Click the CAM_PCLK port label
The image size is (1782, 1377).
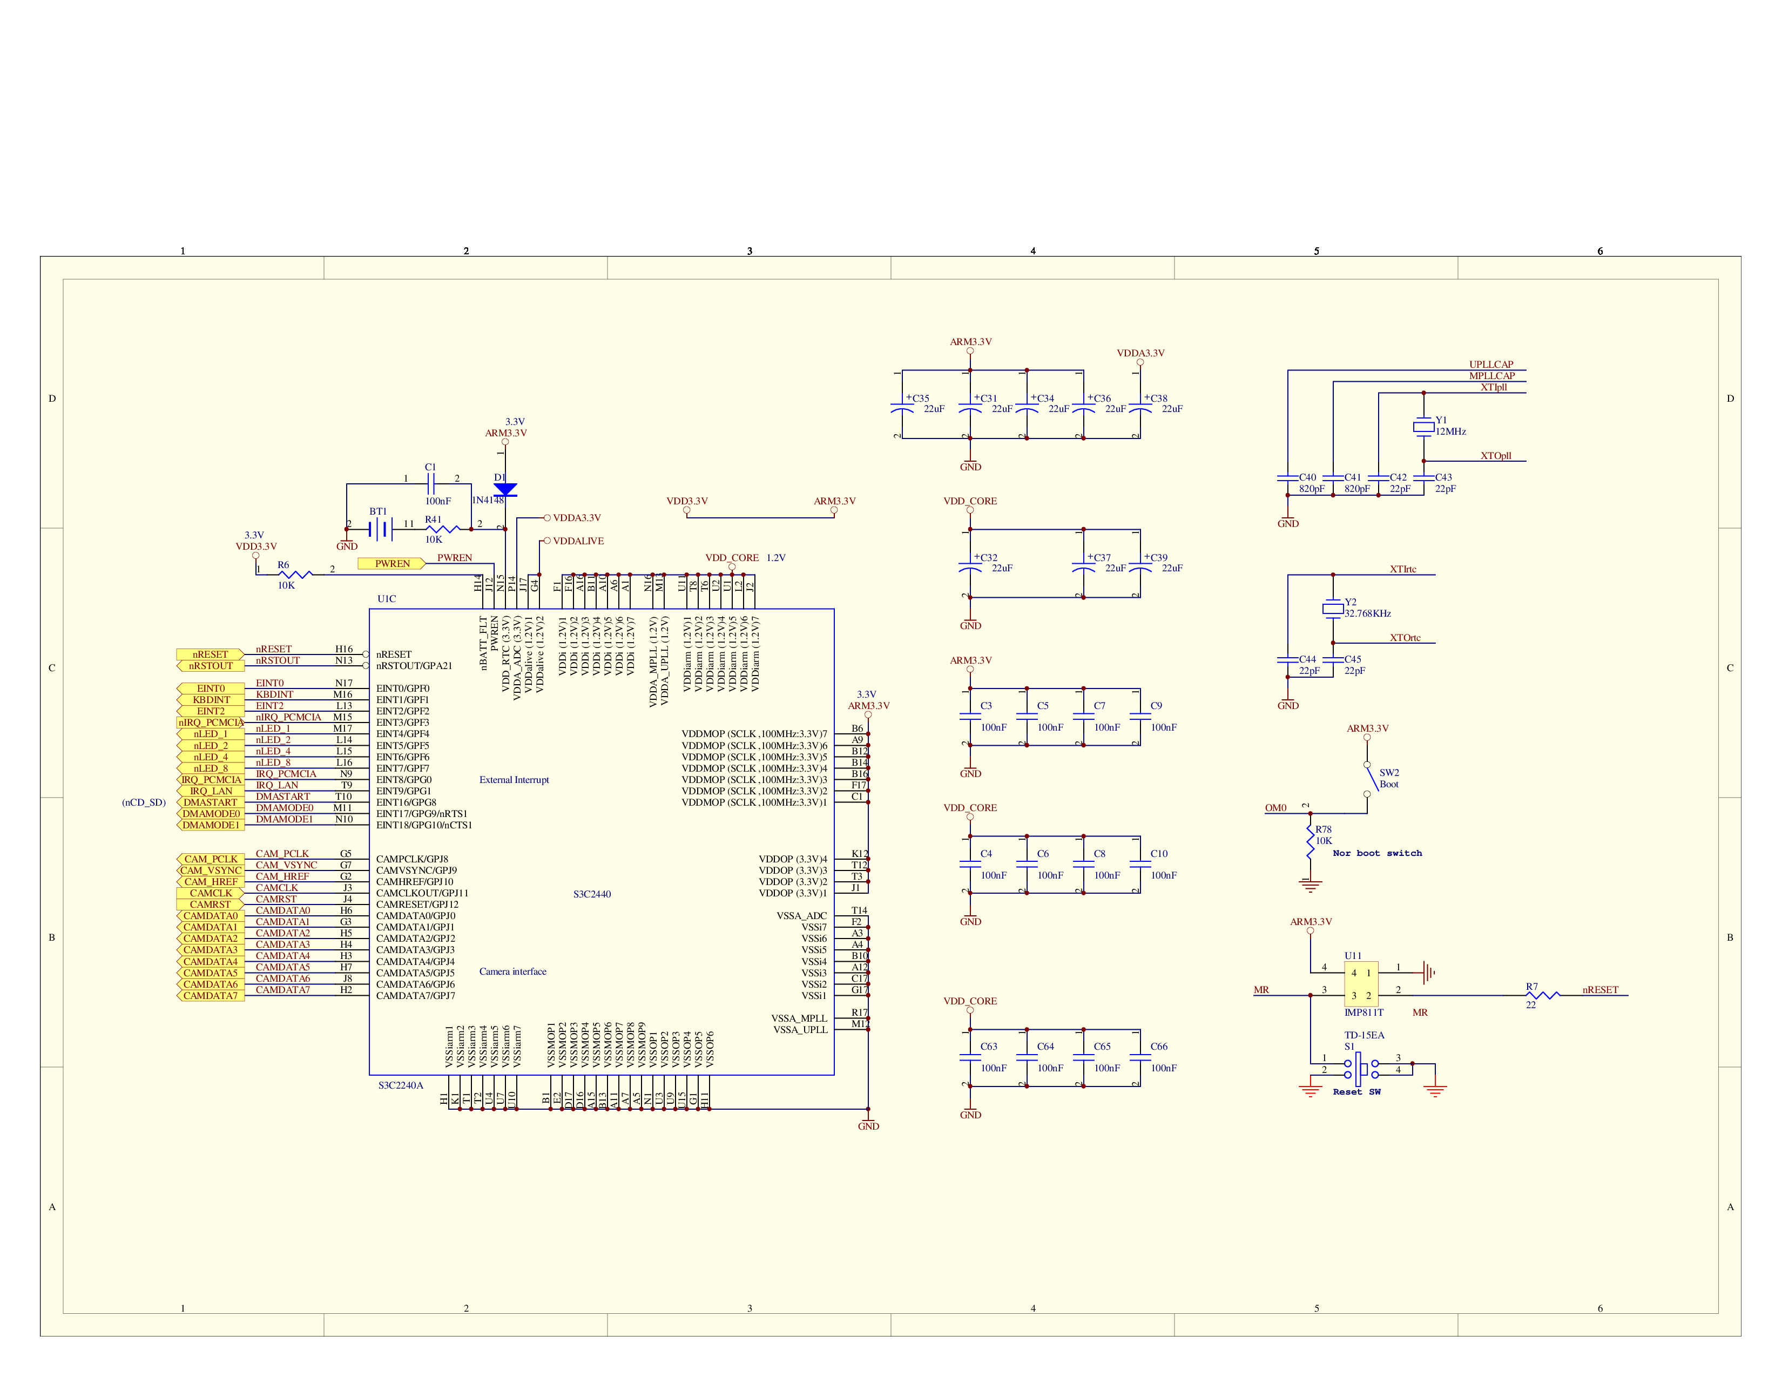(211, 859)
